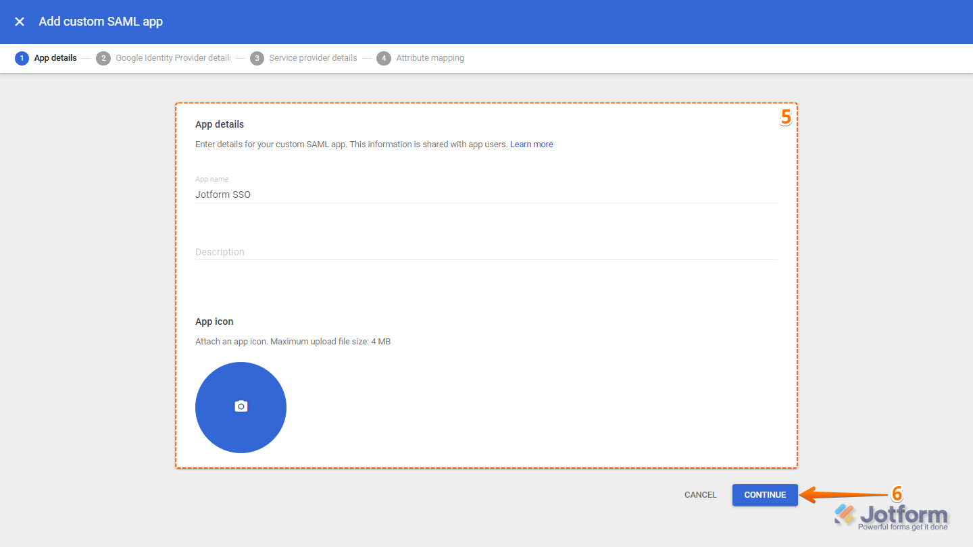Focus the Description field
The height and width of the screenshot is (547, 973).
[x=487, y=252]
